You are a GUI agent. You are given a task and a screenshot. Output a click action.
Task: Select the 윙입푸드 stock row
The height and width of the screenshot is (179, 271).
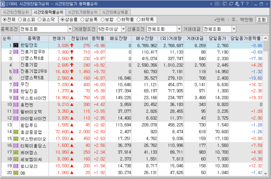click(x=132, y=125)
